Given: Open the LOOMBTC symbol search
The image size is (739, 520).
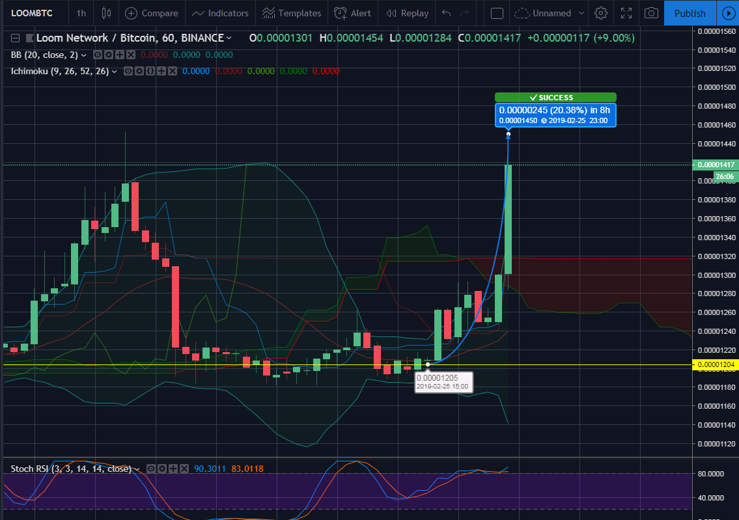Looking at the screenshot, I should point(31,13).
